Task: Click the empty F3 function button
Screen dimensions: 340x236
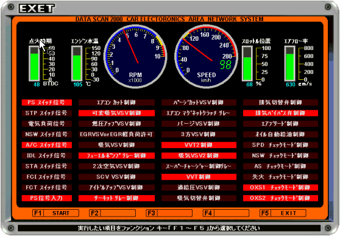Action: point(169,213)
